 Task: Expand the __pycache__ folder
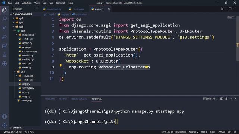click(28, 76)
